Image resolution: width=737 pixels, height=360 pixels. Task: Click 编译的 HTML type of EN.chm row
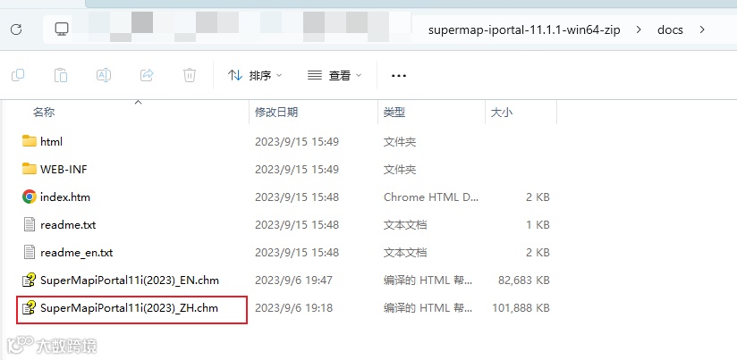(428, 280)
